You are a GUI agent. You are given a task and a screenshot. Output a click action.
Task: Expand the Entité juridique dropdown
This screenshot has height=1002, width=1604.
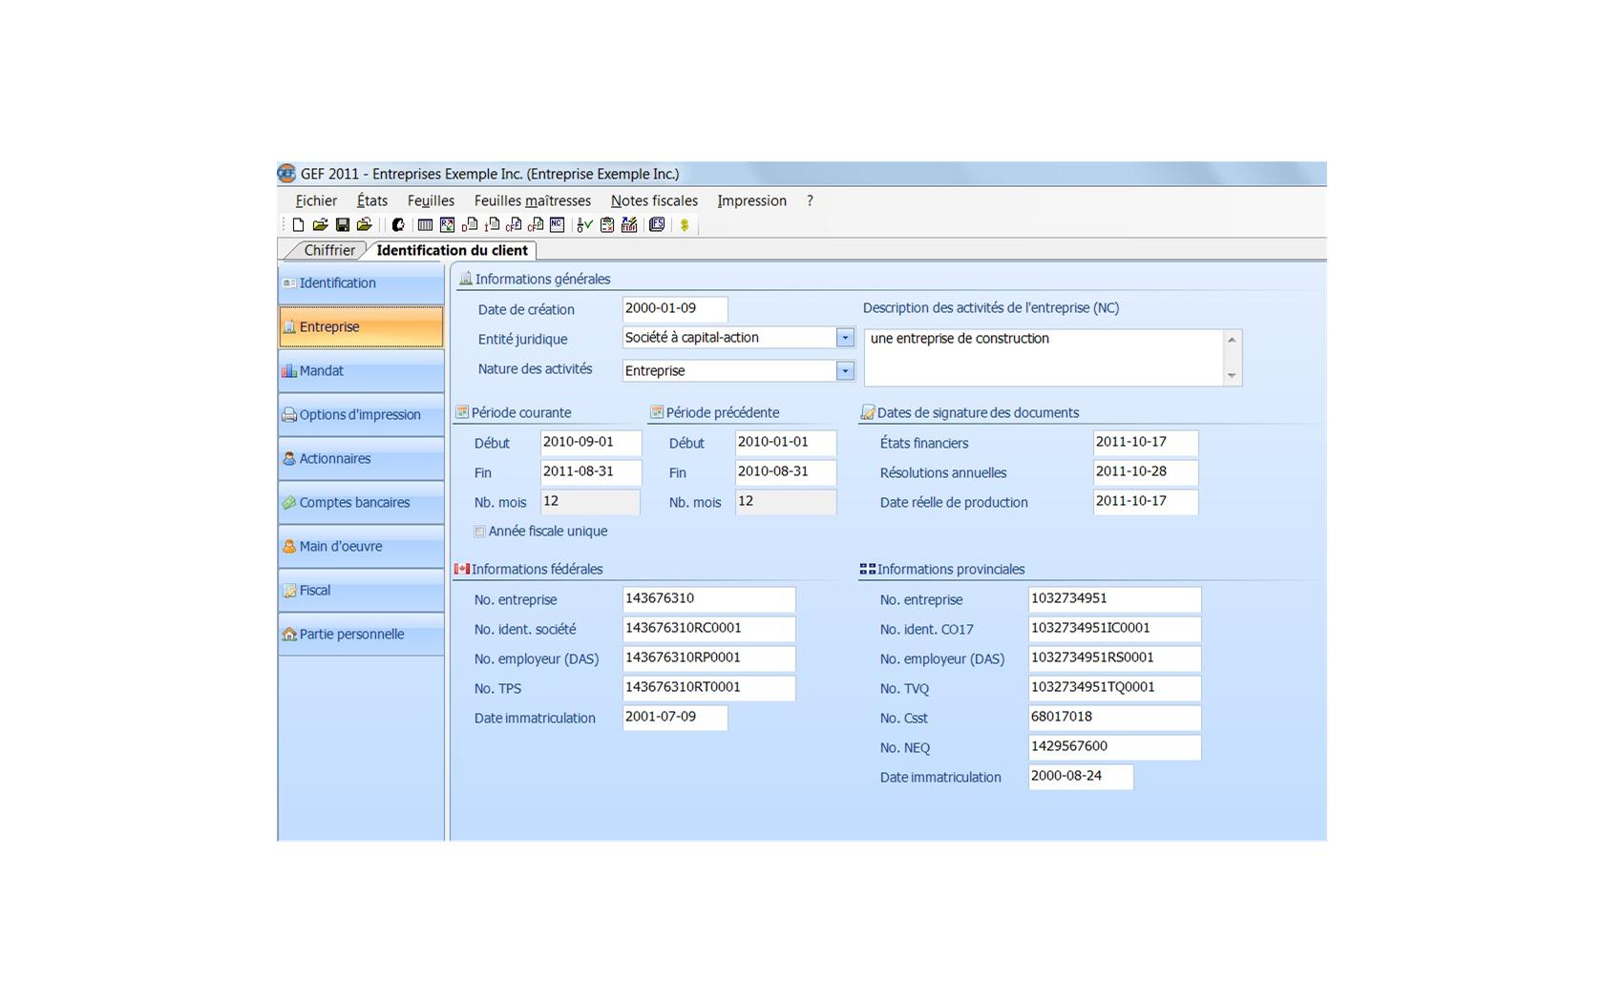844,338
